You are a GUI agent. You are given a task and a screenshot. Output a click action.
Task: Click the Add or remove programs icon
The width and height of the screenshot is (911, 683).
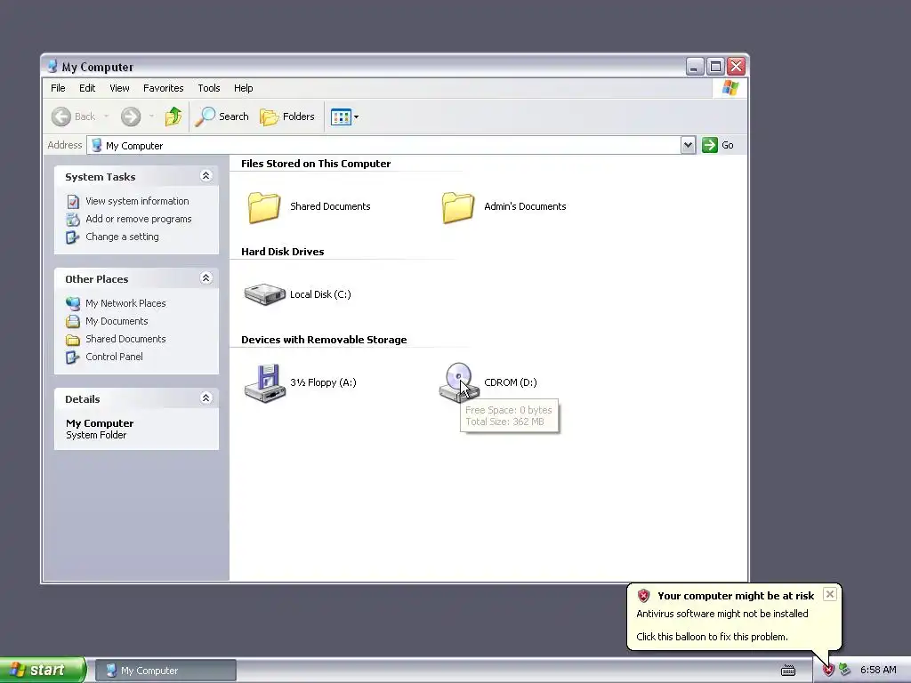(x=73, y=220)
